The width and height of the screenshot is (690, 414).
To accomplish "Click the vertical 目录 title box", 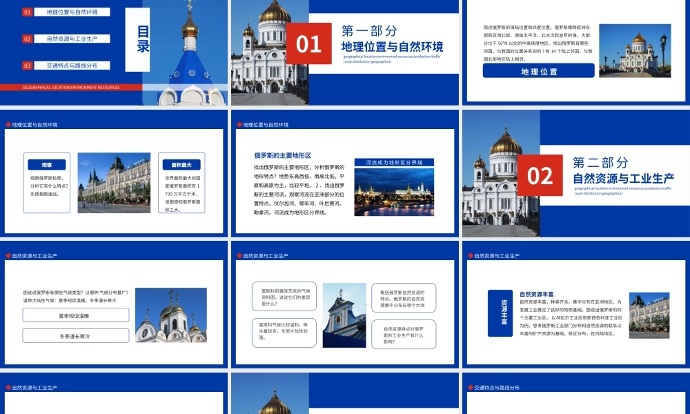I will tap(138, 39).
